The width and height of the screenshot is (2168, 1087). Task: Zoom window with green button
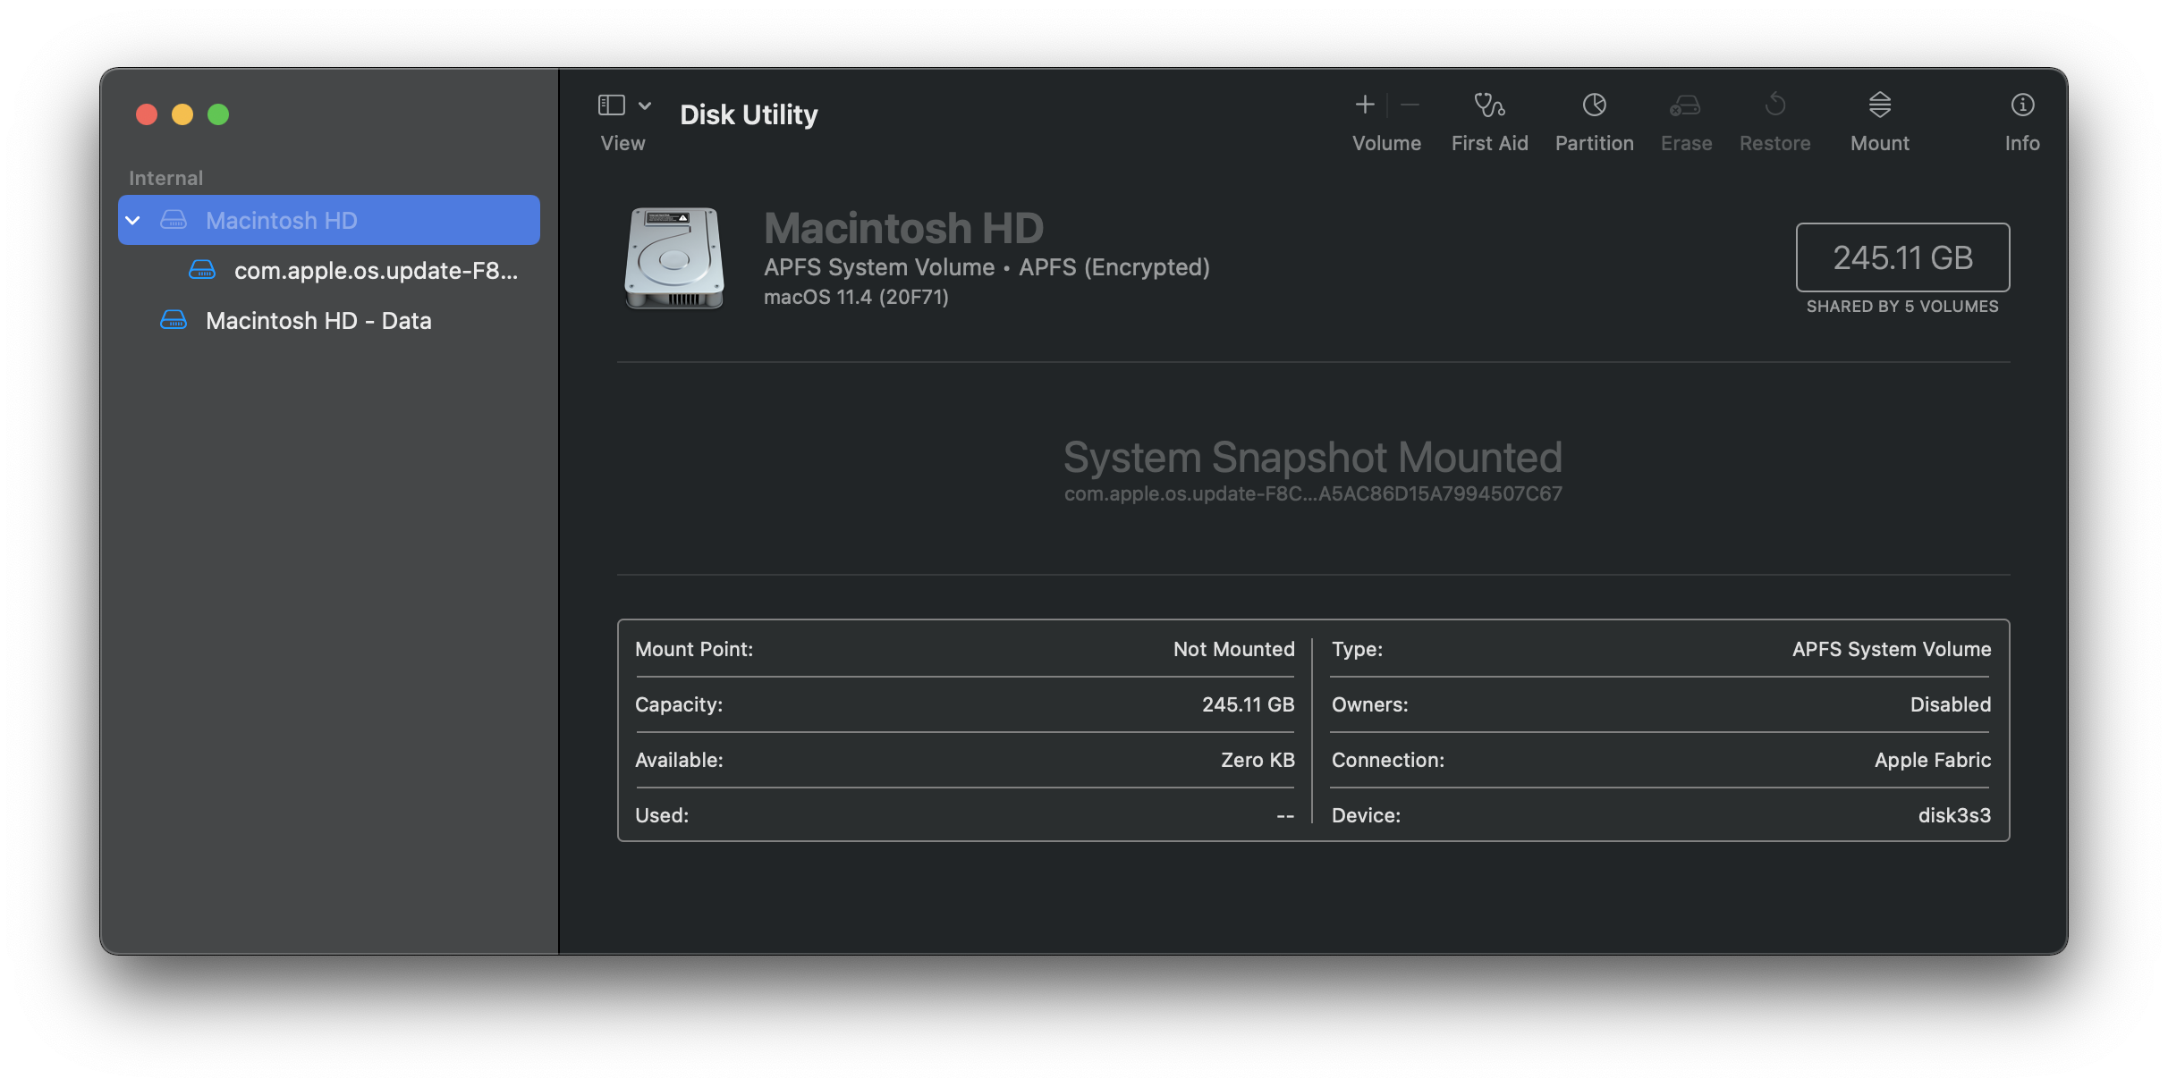tap(218, 114)
